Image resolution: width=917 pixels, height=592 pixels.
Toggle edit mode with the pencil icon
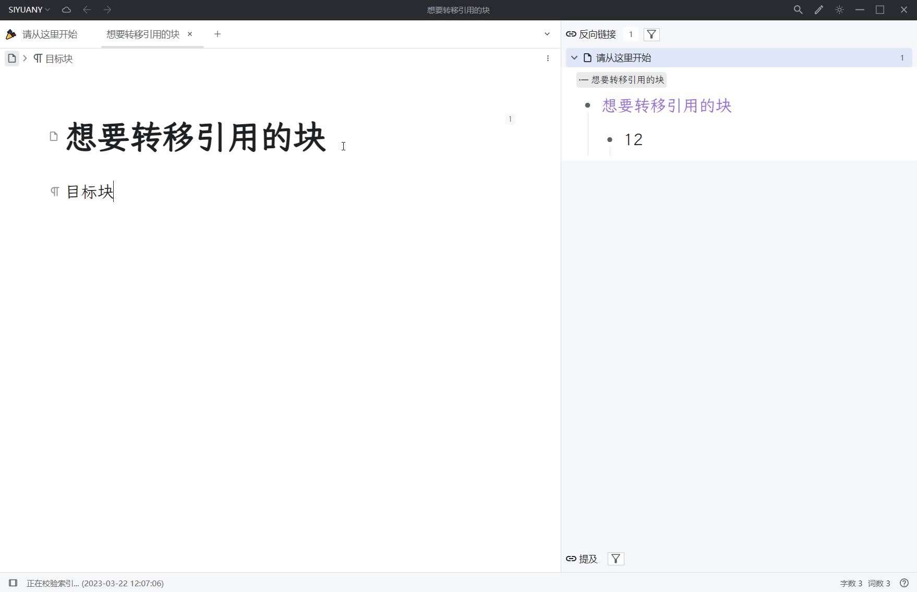[818, 9]
